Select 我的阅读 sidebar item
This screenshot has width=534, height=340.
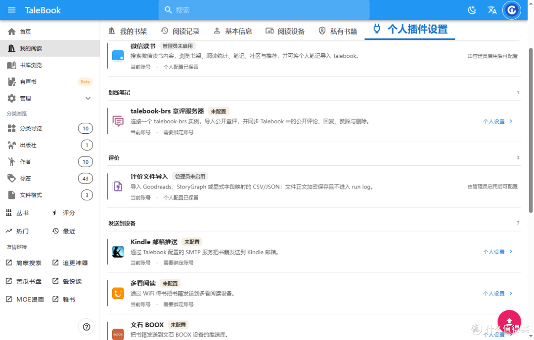50,48
